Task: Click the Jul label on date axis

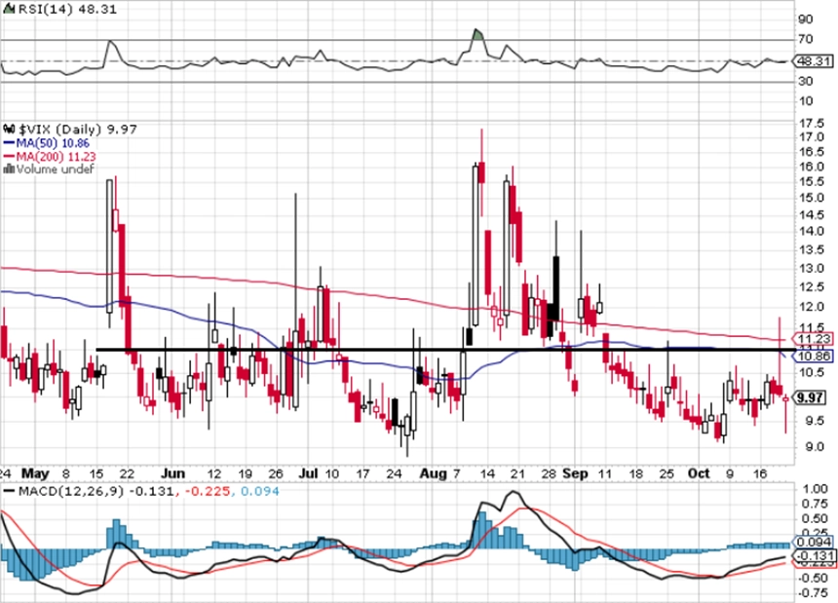Action: click(x=308, y=473)
